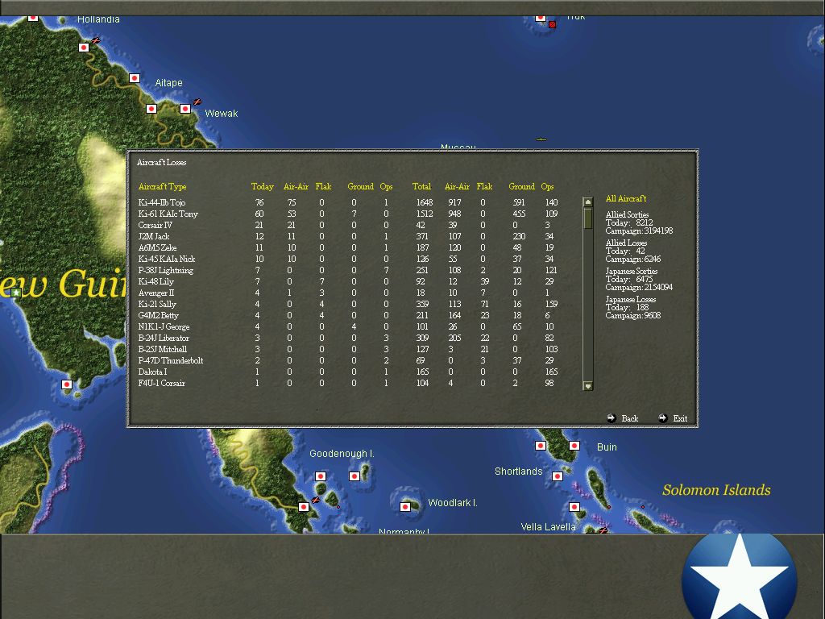
Task: Click the large US star emblem
Action: click(740, 576)
